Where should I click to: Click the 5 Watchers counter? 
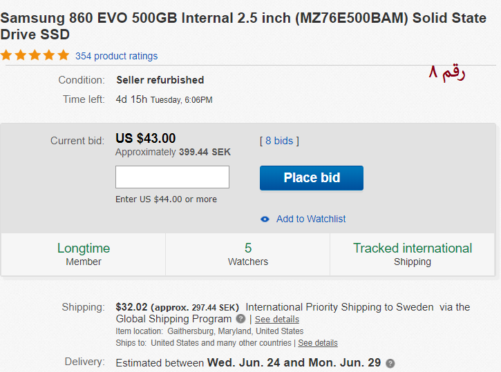point(248,254)
